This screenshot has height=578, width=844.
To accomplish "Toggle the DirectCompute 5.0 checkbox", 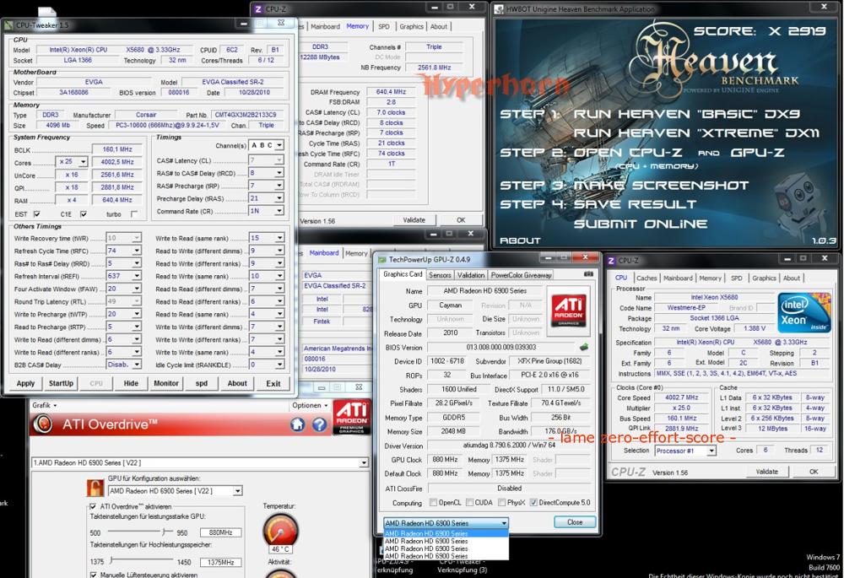I will pos(533,503).
